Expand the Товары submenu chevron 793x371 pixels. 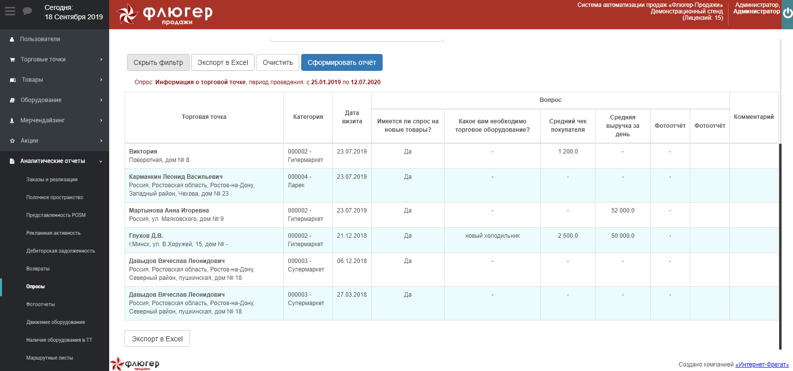pos(101,80)
